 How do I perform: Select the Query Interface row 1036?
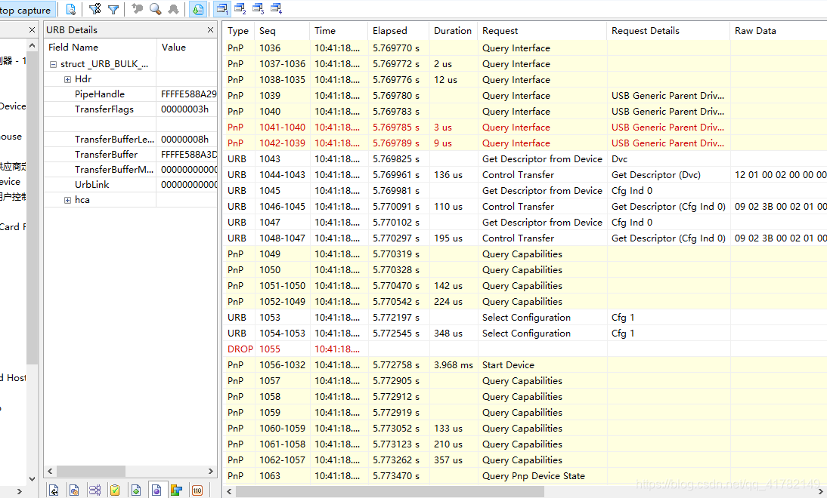click(525, 48)
